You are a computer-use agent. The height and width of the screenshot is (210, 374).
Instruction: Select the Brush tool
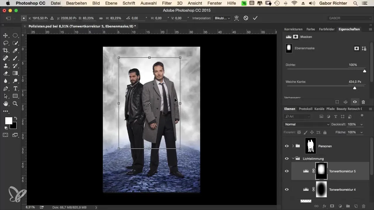[15, 58]
